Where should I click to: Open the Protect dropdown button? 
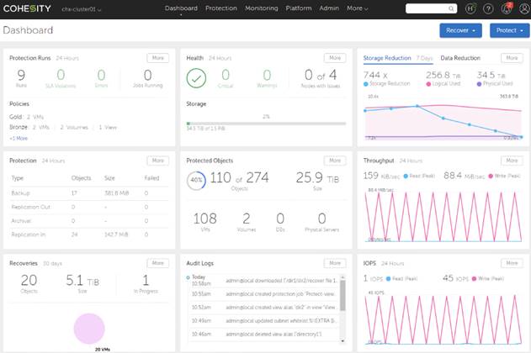point(510,30)
